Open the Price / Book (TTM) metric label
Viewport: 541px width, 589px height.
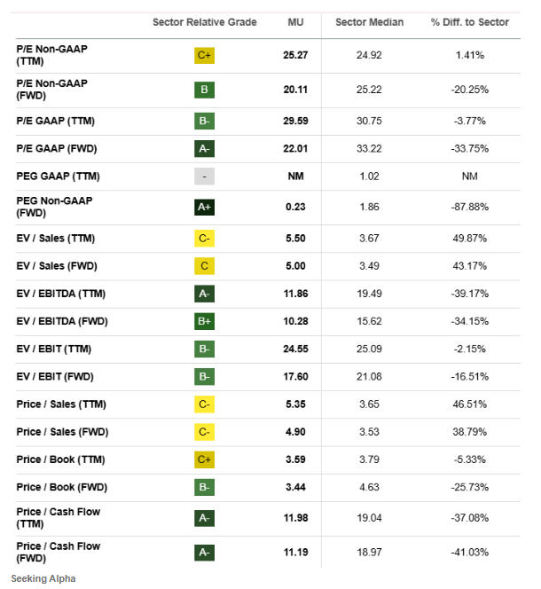coord(59,459)
